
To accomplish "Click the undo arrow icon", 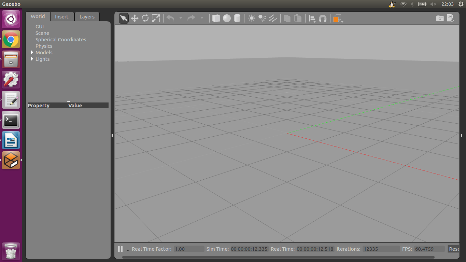I will pyautogui.click(x=170, y=18).
